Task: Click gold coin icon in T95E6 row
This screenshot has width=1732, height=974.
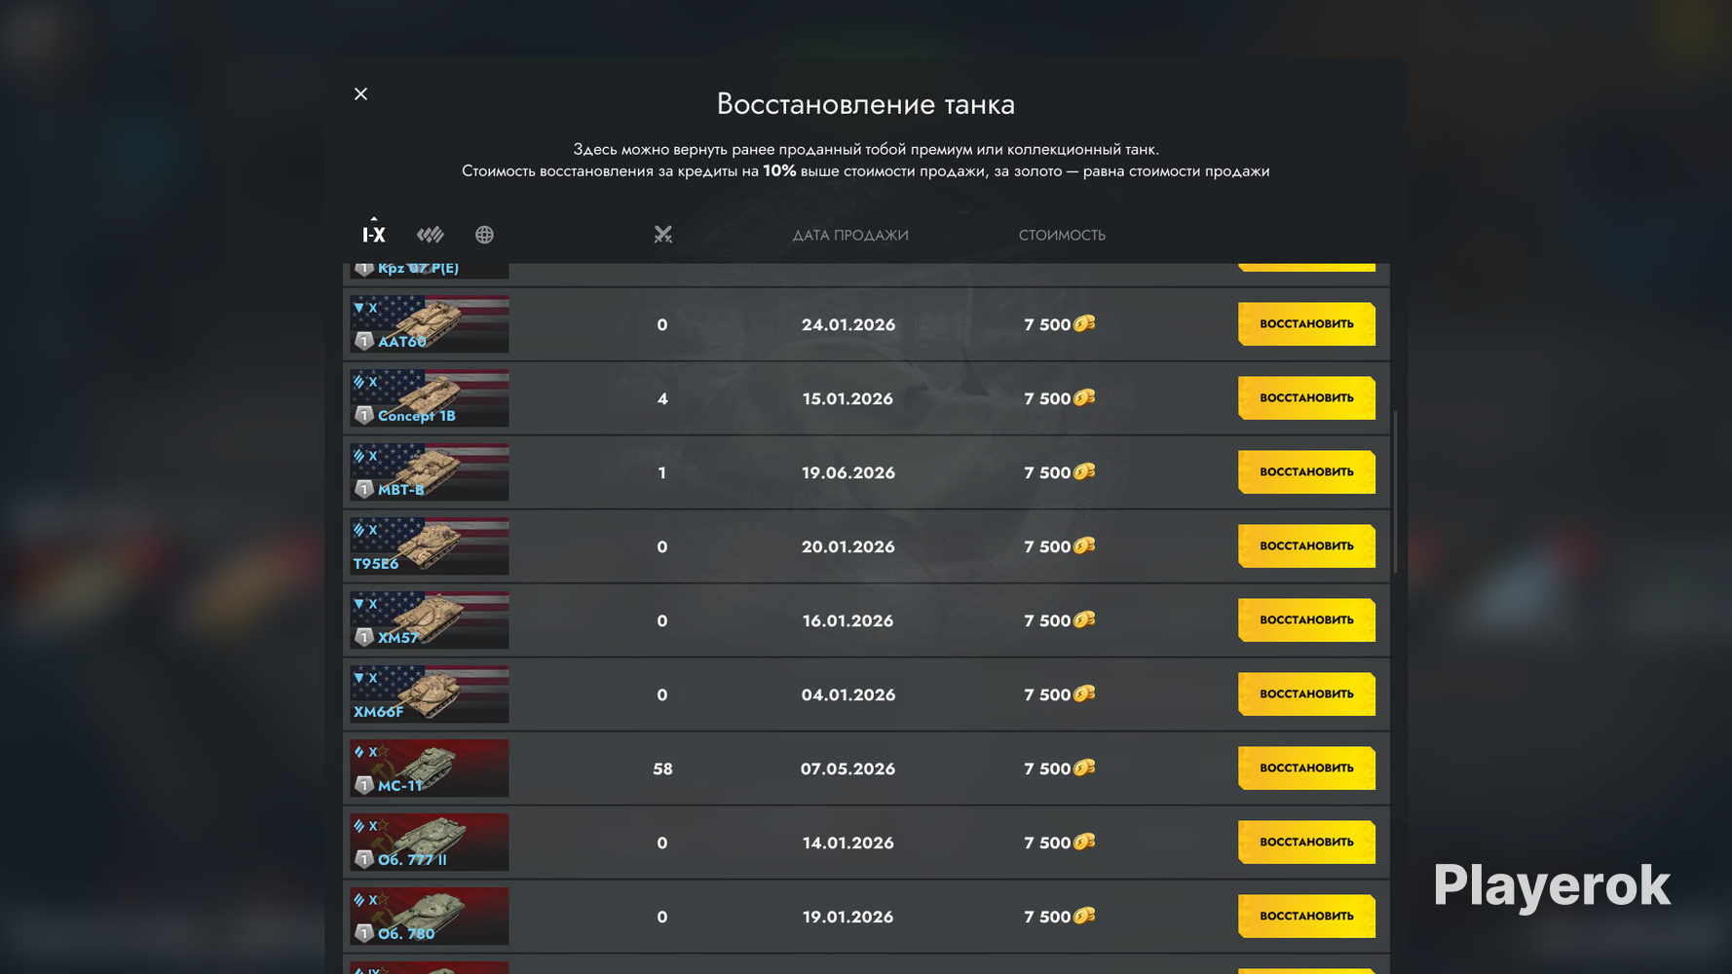Action: [1084, 545]
